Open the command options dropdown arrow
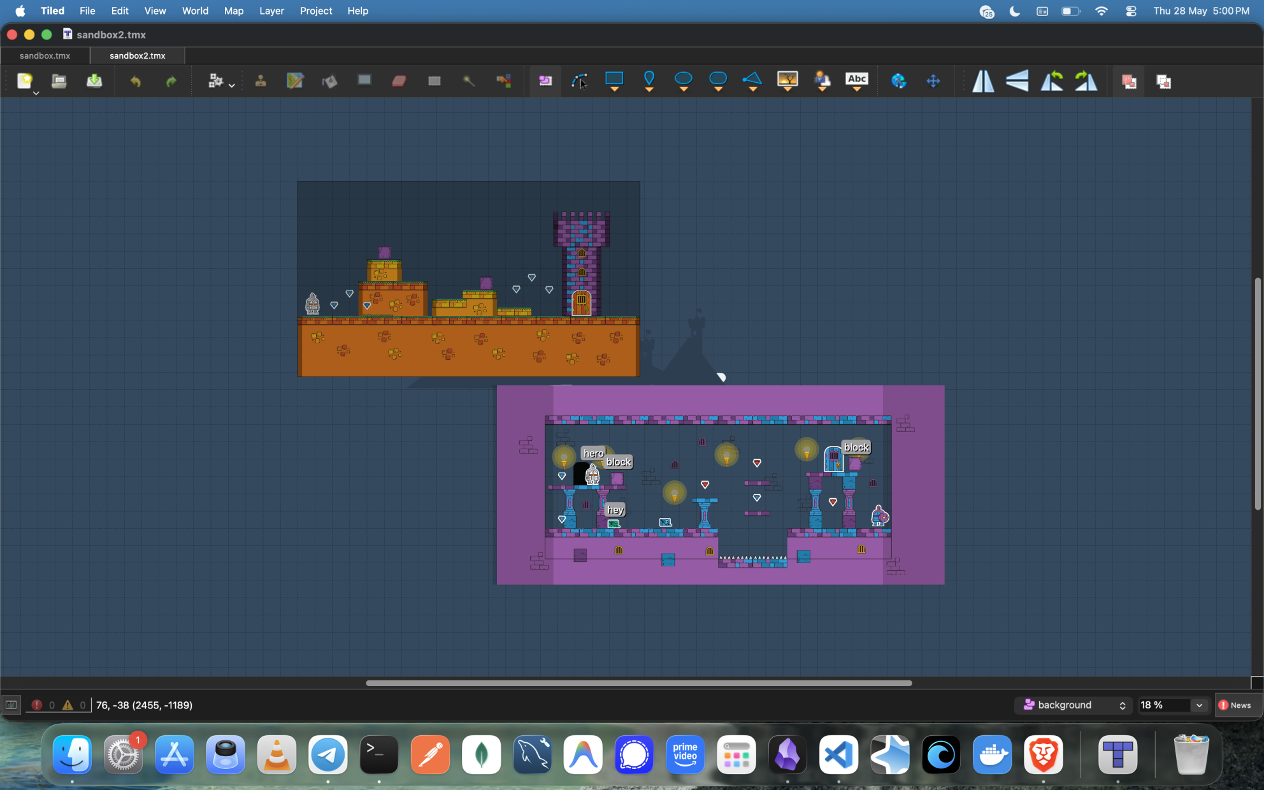The width and height of the screenshot is (1264, 790). [x=232, y=85]
